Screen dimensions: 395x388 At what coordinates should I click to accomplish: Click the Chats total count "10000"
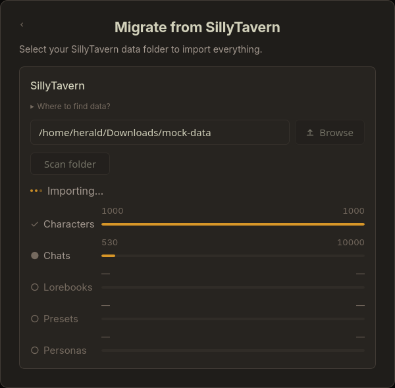[351, 242]
